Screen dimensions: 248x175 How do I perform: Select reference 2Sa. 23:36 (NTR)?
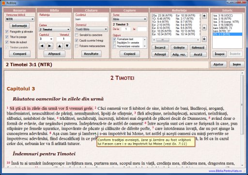[162, 15]
